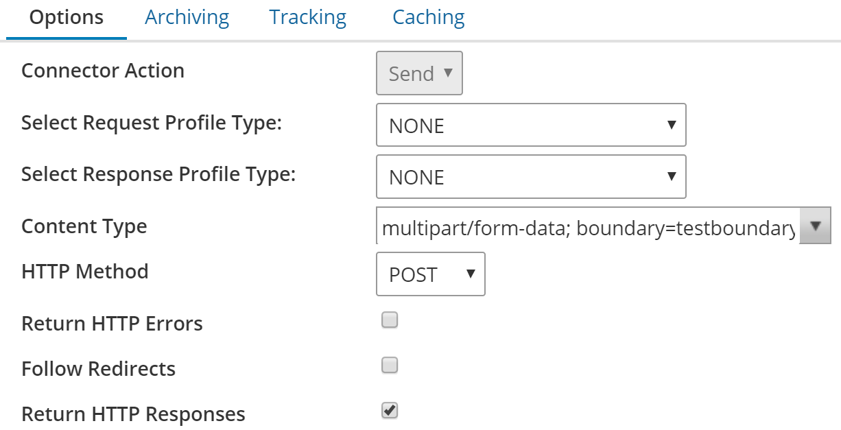Click the arrow on the Response Profile Type box
Screen dimensions: 841x430
coord(671,177)
